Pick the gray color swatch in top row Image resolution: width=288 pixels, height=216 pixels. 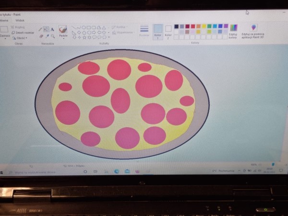point(182,26)
